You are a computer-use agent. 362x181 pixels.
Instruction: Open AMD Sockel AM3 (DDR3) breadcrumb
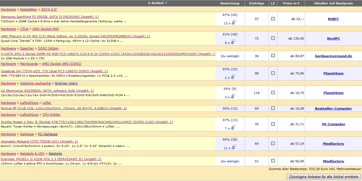pos(62,64)
